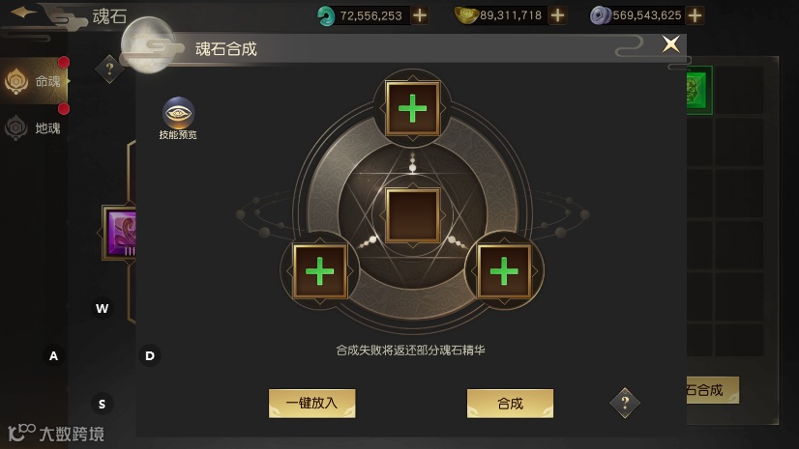Viewport: 799px width, 449px height.
Task: Click the partially hidden 石合成 button
Action: coord(712,390)
